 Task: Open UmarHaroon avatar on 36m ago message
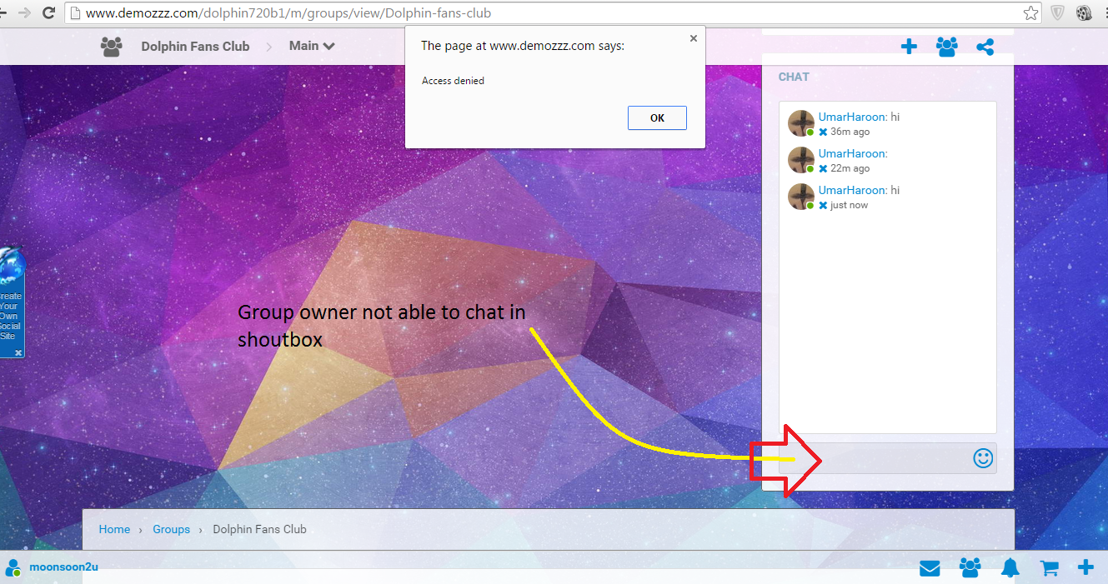801,123
